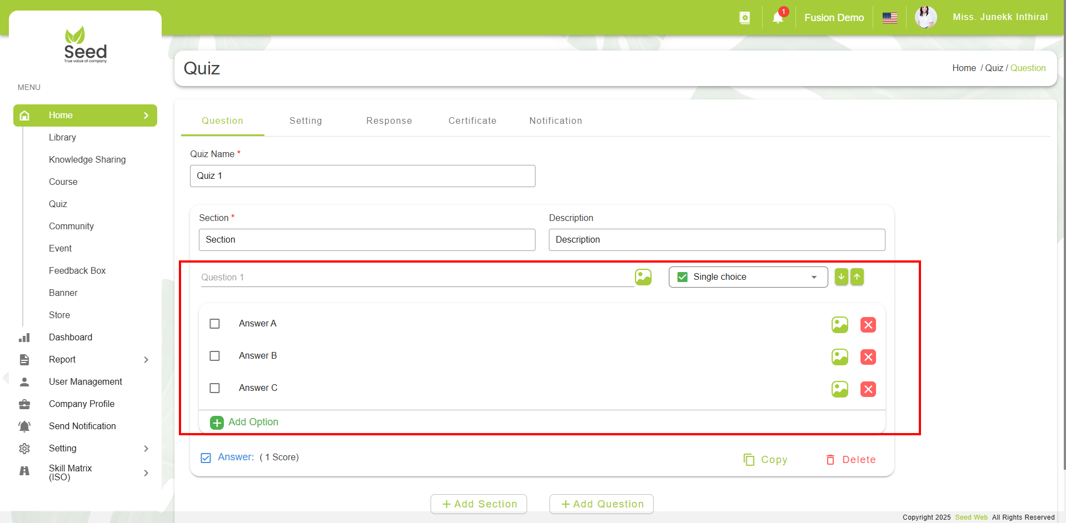Check the Answer B checkbox
Screen dimensions: 1066x523
click(x=214, y=355)
